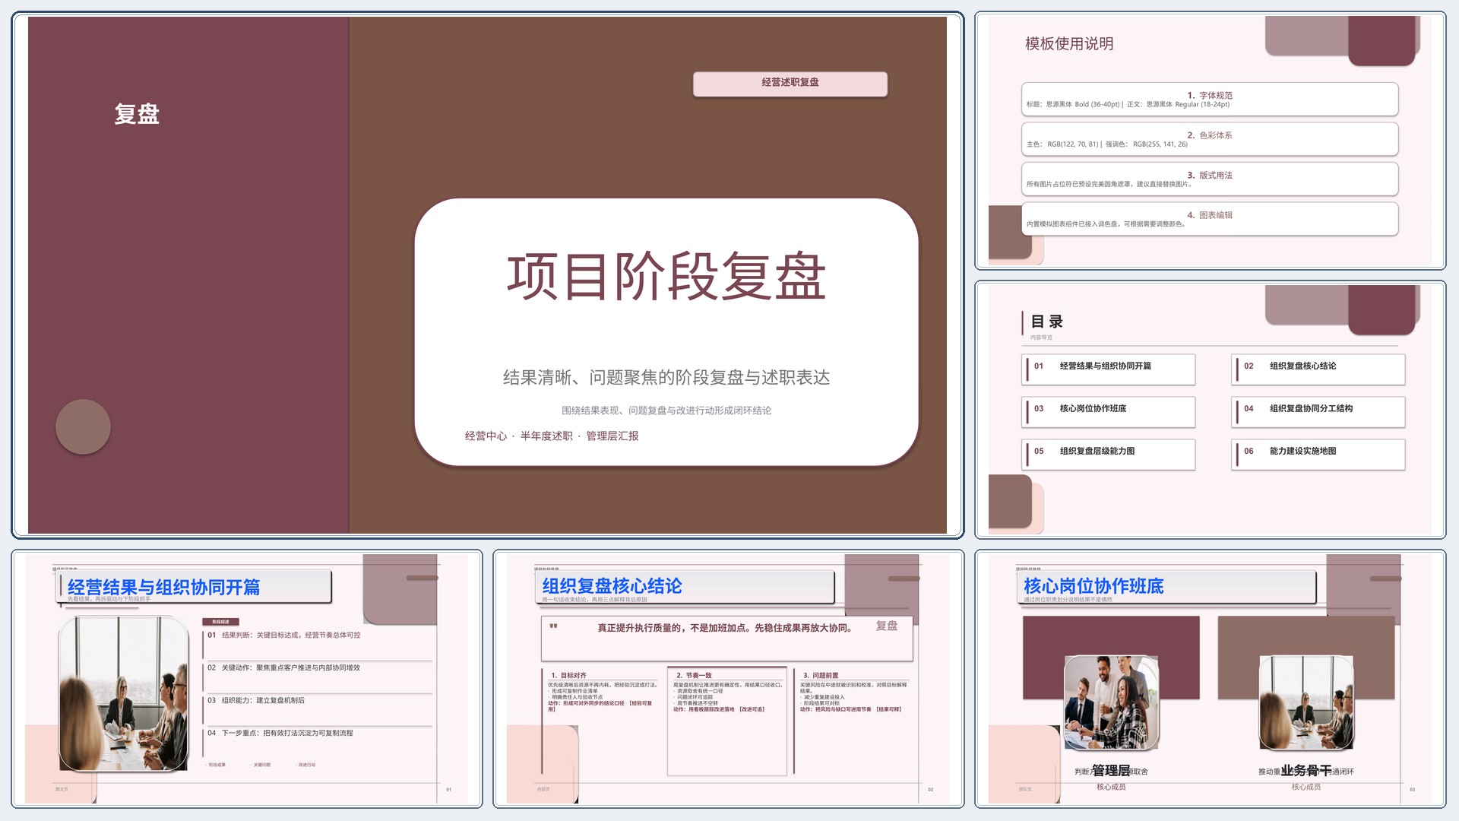Click the 业务骨干 name label
This screenshot has width=1459, height=821.
coord(1306,771)
